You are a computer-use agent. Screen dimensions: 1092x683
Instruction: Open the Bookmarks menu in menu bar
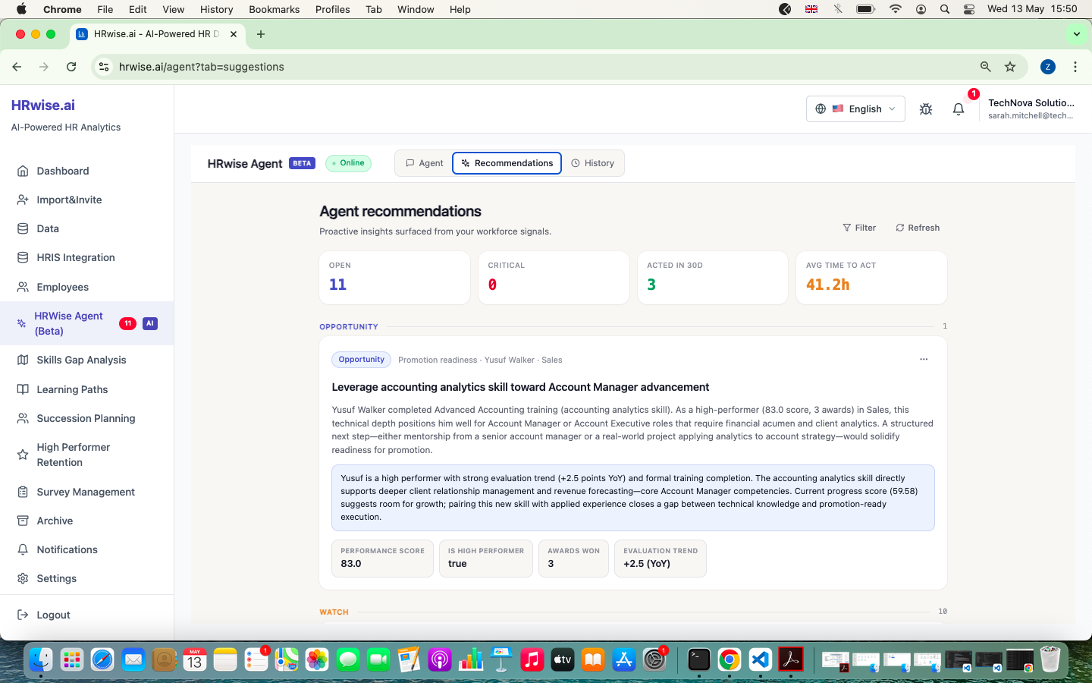pos(274,9)
